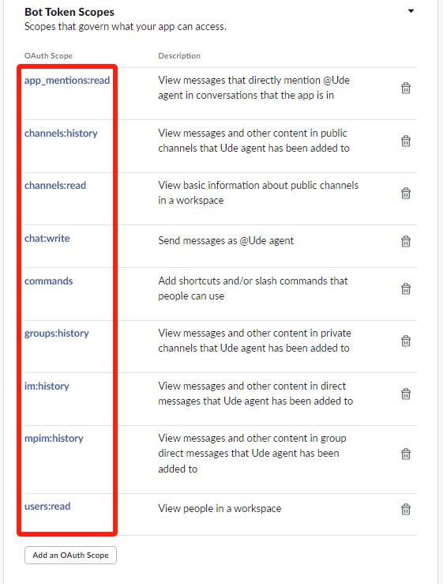This screenshot has height=584, width=443.
Task: Delete the groups:history scope
Action: point(406,341)
